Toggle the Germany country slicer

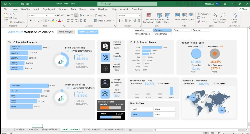[x=200, y=30]
